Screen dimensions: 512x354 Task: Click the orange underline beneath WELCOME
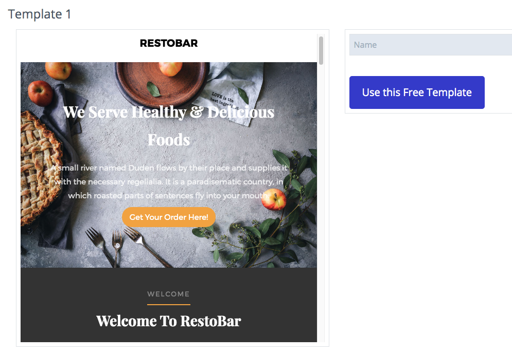coord(168,305)
